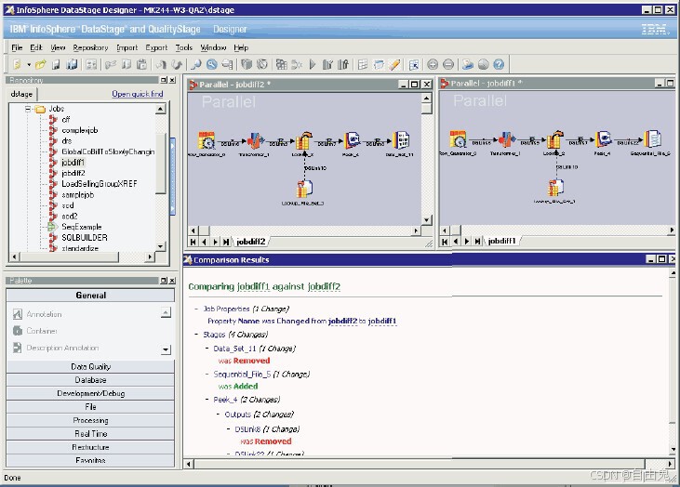This screenshot has height=487, width=680.
Task: Select the Data_Set_11 stage in jobdiff2 canvas
Action: (401, 140)
